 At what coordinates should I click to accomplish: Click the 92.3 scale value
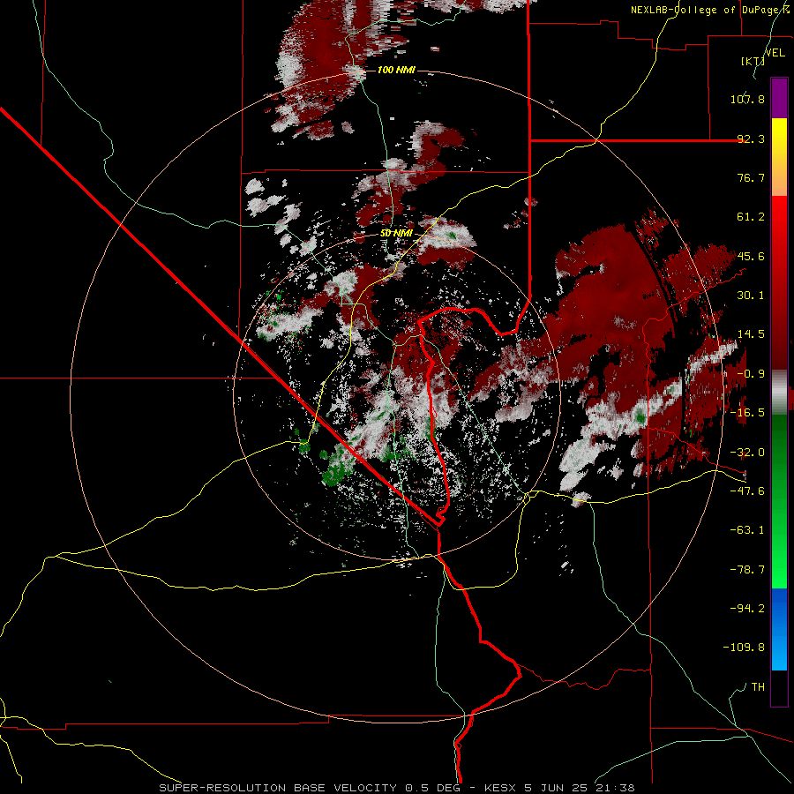[x=751, y=139]
